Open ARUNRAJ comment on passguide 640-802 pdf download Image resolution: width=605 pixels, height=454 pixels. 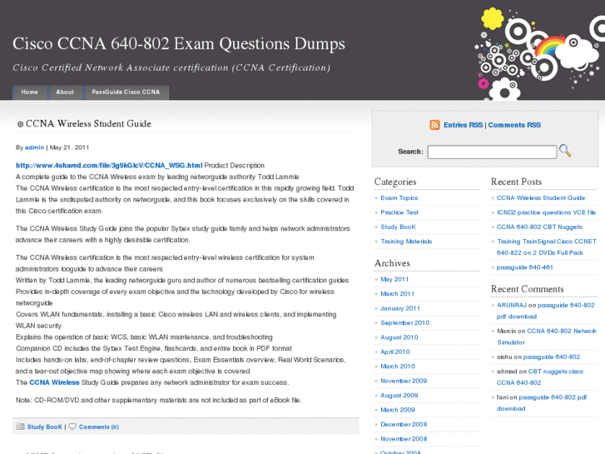pyautogui.click(x=546, y=311)
